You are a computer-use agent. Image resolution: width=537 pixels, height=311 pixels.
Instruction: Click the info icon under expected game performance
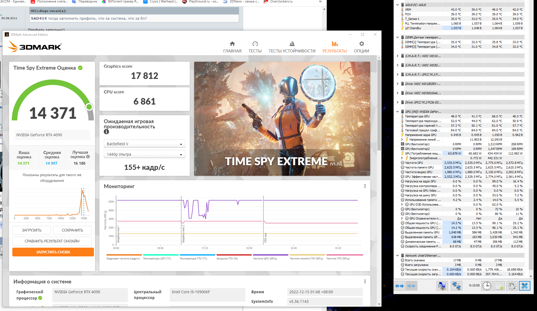[x=106, y=132]
